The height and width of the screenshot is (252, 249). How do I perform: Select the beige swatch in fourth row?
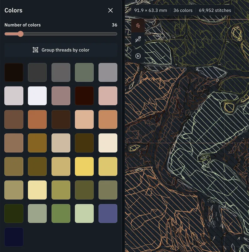click(x=61, y=143)
